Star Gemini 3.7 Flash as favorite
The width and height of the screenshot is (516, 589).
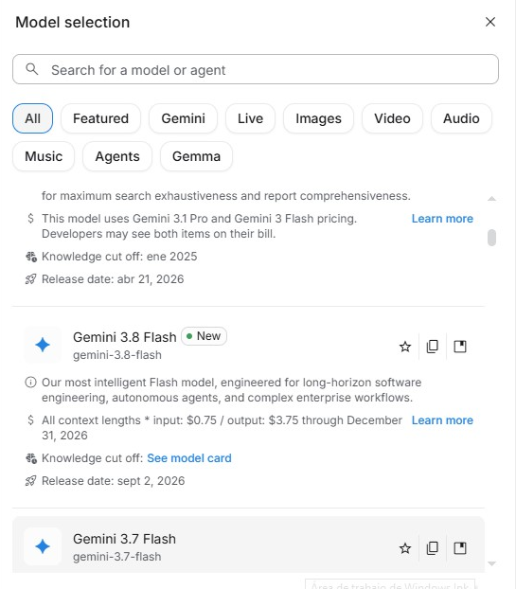tap(405, 548)
